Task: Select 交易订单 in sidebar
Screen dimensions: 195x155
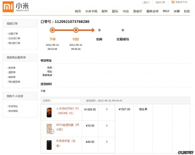Action: (x=13, y=34)
